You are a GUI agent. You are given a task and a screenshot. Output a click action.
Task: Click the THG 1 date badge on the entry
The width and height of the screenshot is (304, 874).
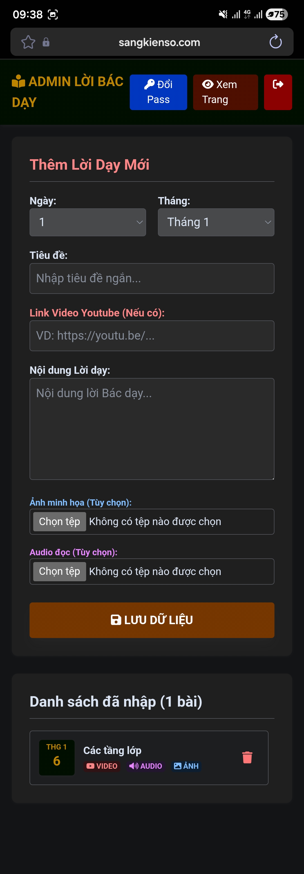[57, 757]
